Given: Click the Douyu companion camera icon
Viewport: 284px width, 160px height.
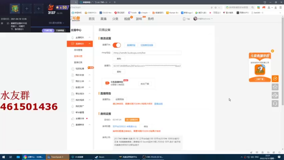Looking at the screenshot, I should click(x=107, y=83).
